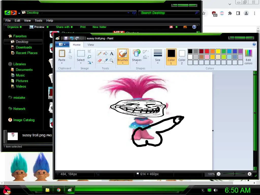This screenshot has height=195, width=260.
Task: Click the Explorer back arrow button
Action: coord(7,13)
